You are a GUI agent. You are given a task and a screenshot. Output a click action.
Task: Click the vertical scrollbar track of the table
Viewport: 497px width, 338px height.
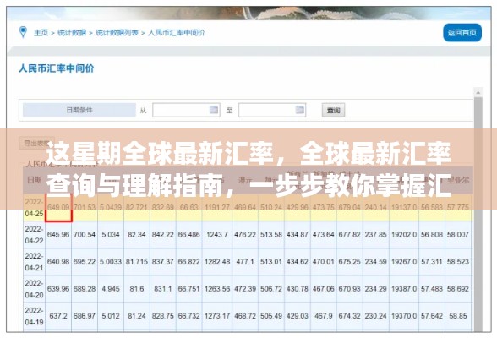point(478,214)
